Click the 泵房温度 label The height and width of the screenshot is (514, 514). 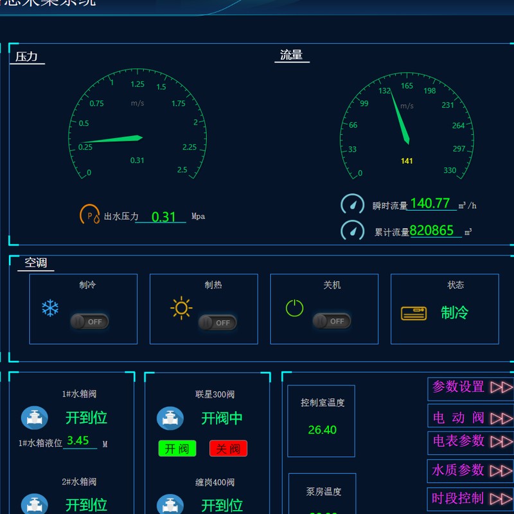[x=324, y=492]
